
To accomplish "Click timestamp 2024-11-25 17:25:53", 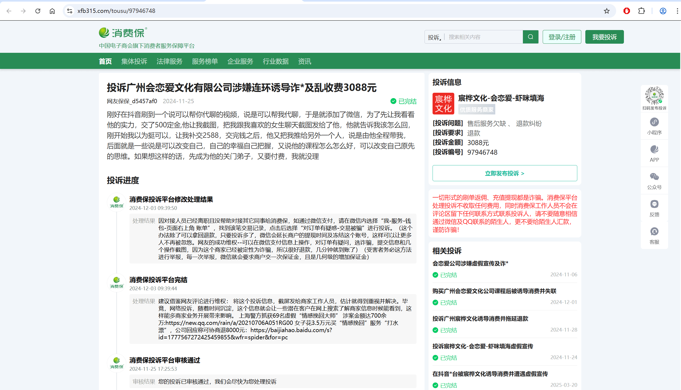I will [153, 369].
